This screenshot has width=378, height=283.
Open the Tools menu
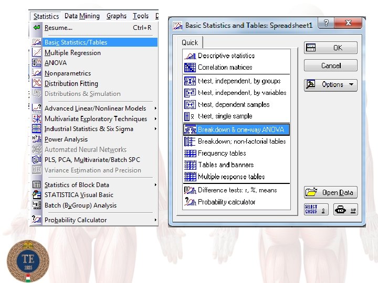[141, 16]
